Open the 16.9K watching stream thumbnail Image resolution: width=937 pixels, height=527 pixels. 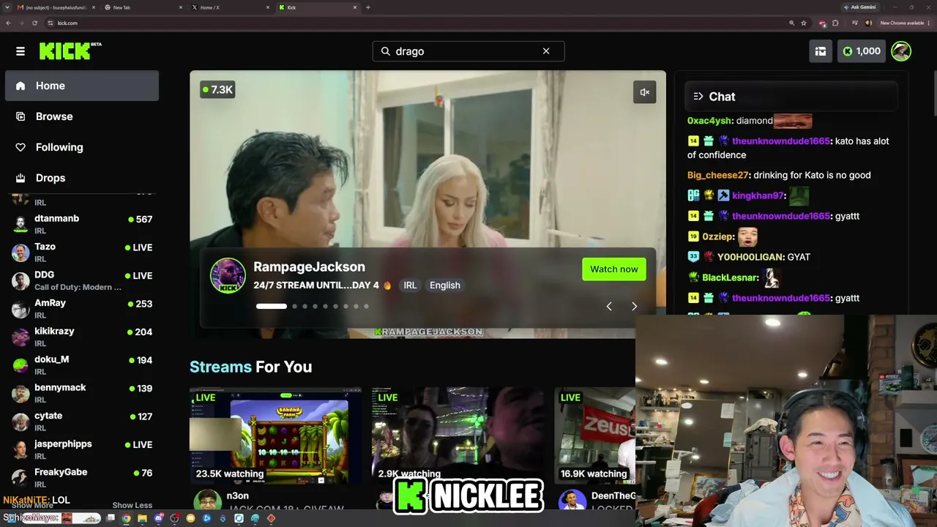pyautogui.click(x=594, y=436)
